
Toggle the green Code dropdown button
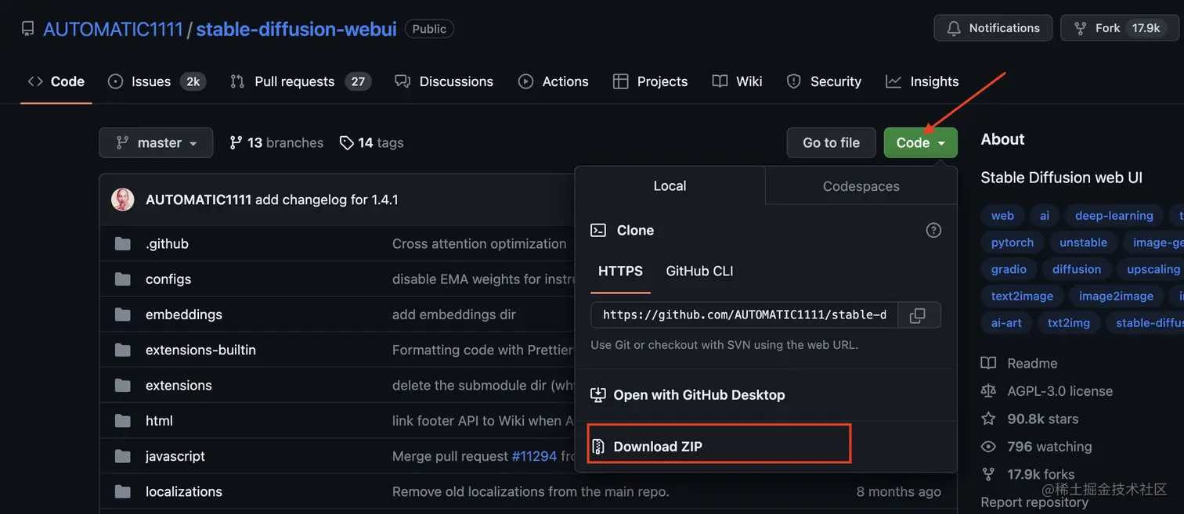(921, 142)
